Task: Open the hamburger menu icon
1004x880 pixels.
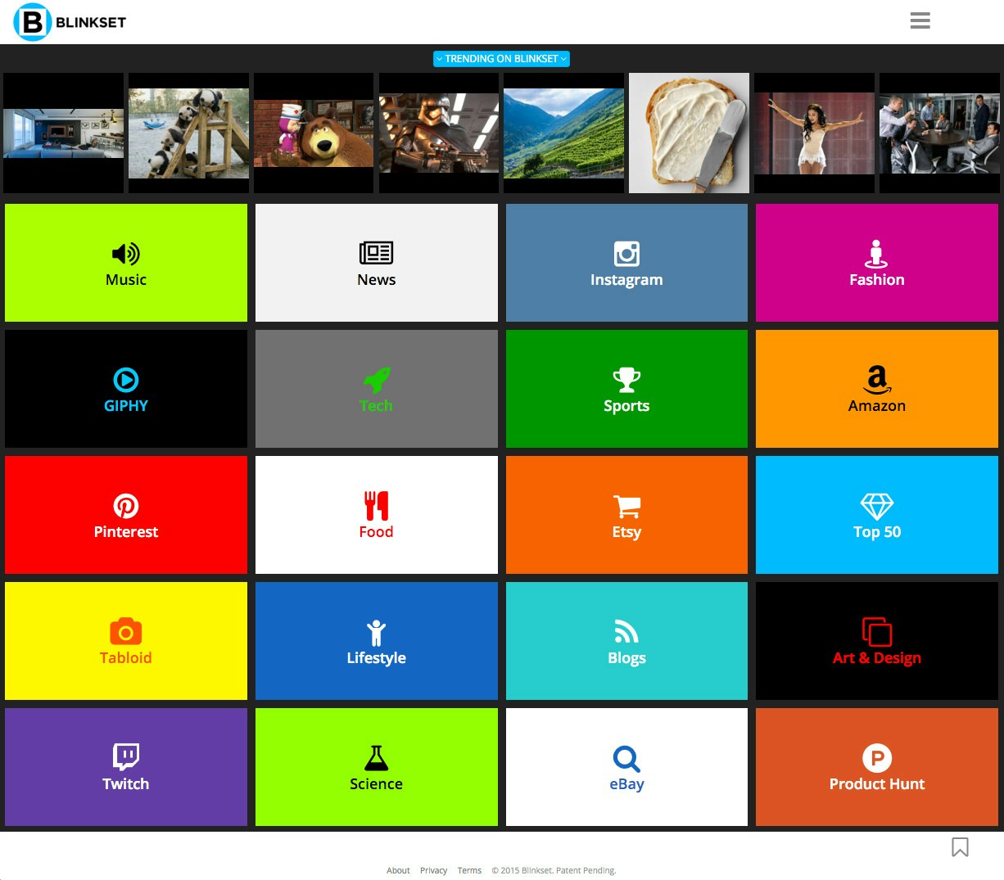Action: tap(920, 20)
